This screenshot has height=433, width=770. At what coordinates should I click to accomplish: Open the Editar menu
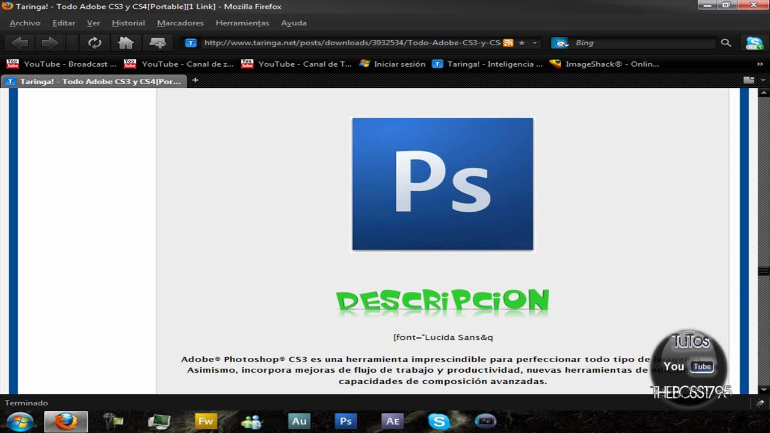(64, 23)
